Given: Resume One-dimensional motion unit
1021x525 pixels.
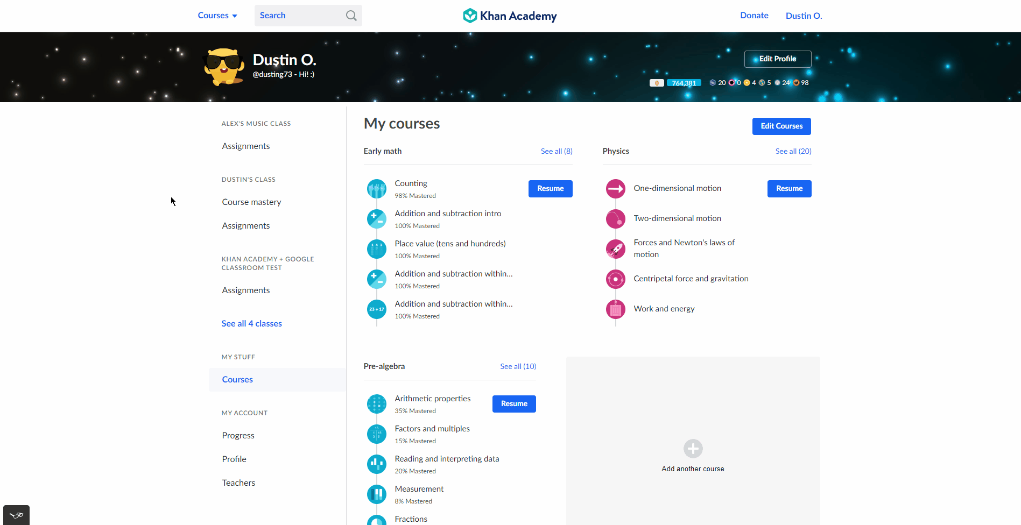Looking at the screenshot, I should [790, 189].
